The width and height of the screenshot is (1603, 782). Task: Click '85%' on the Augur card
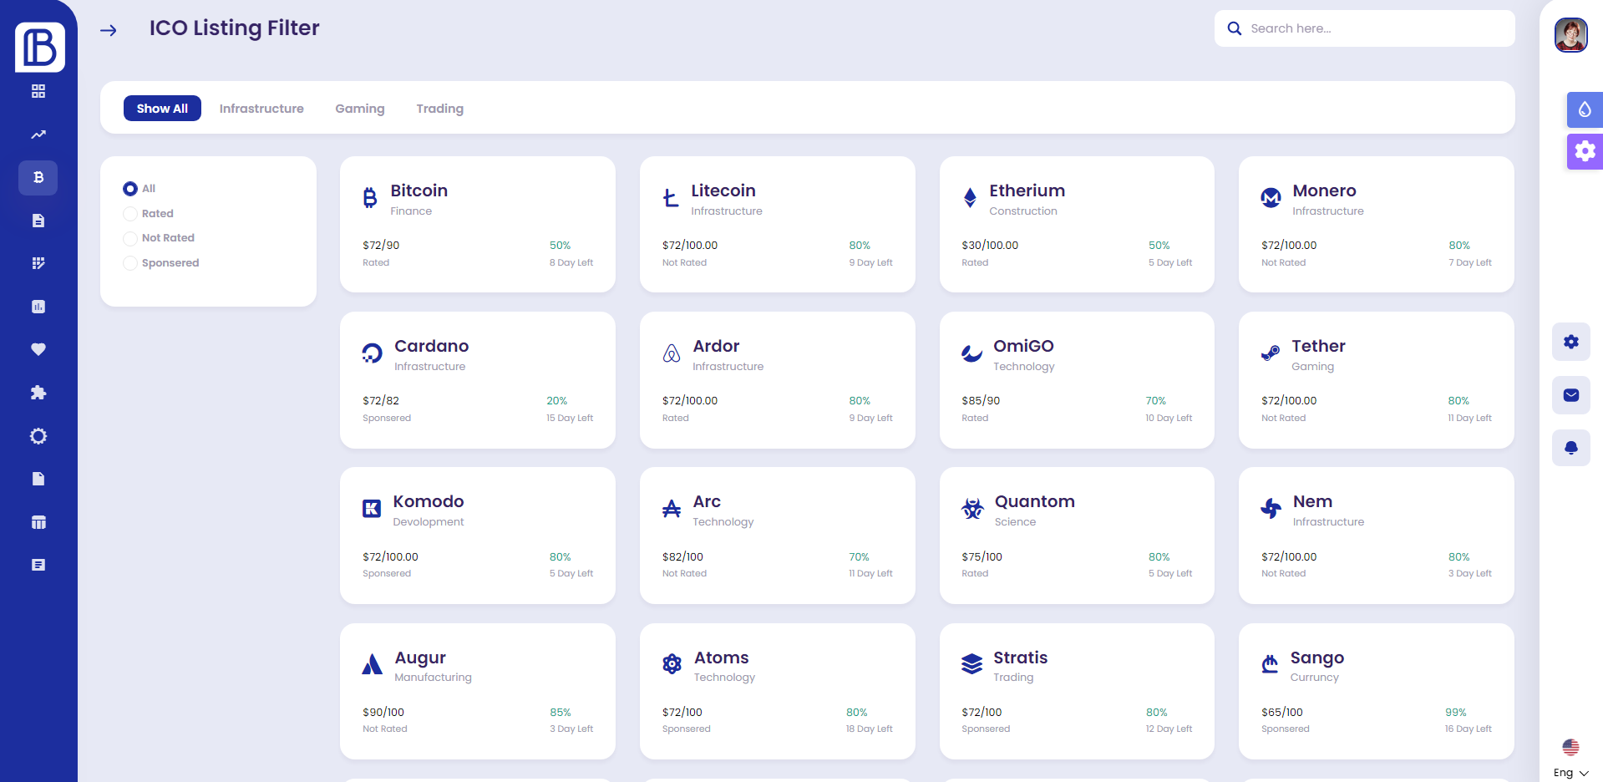[x=561, y=713]
